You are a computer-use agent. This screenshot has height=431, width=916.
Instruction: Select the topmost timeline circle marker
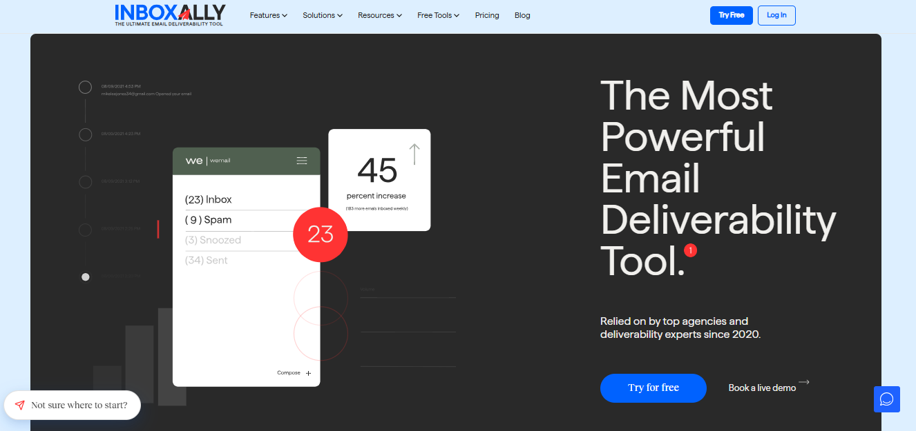86,88
